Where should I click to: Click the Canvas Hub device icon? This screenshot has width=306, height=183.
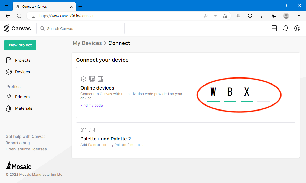(x=84, y=79)
